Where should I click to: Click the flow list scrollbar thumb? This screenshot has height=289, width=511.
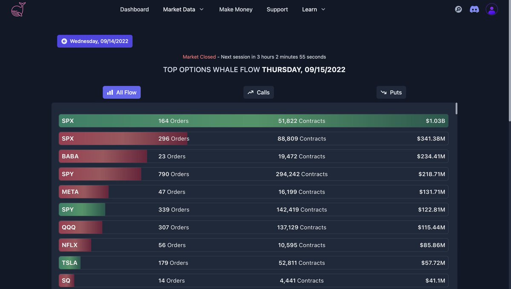456,109
